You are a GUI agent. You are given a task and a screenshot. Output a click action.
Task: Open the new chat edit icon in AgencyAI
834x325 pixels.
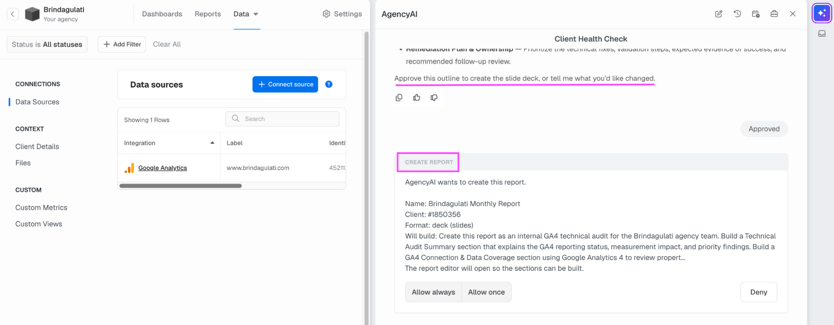[x=718, y=14]
